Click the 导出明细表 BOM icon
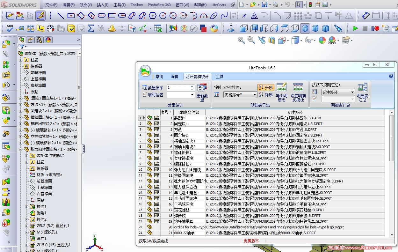Image resolution: width=398 pixels, height=252 pixels. pos(281,87)
